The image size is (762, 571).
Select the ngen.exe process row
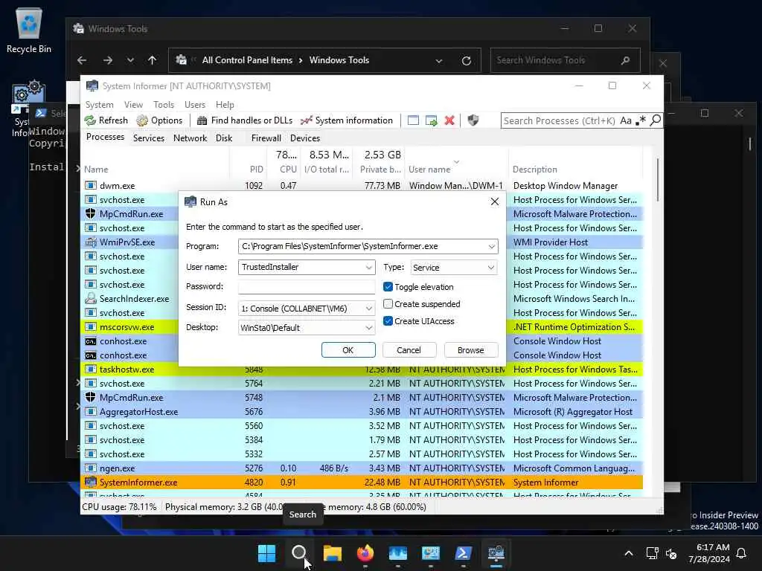[362, 468]
